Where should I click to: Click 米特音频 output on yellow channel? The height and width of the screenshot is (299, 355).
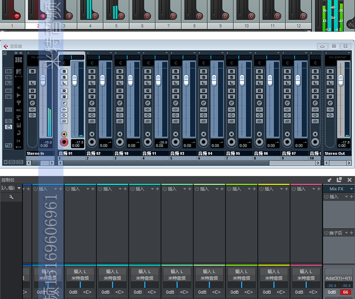click(274, 278)
